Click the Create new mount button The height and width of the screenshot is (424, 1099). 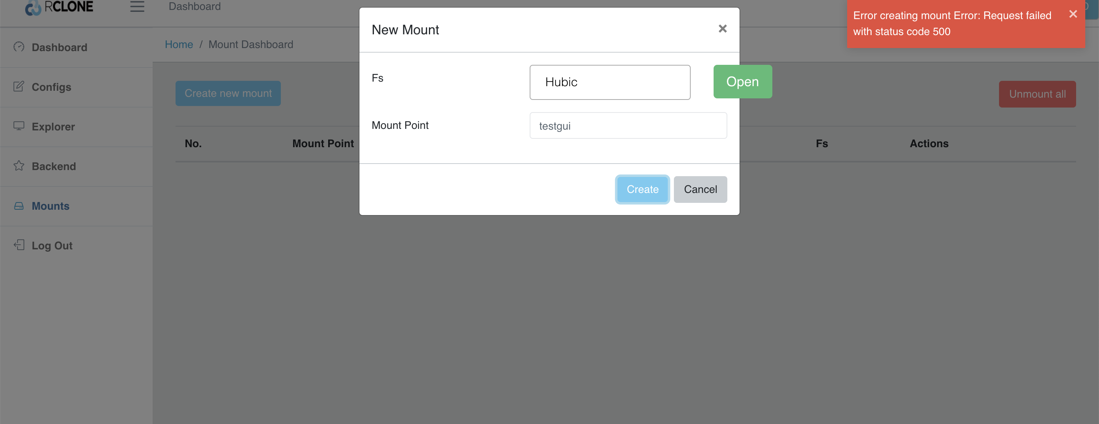tap(228, 93)
